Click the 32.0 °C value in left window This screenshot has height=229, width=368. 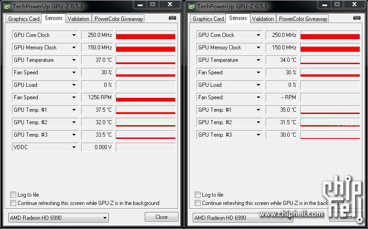click(x=97, y=122)
